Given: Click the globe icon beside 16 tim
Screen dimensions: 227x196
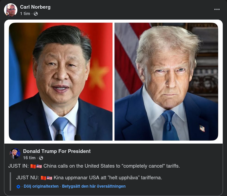Looking at the screenshot, I should tap(41, 158).
